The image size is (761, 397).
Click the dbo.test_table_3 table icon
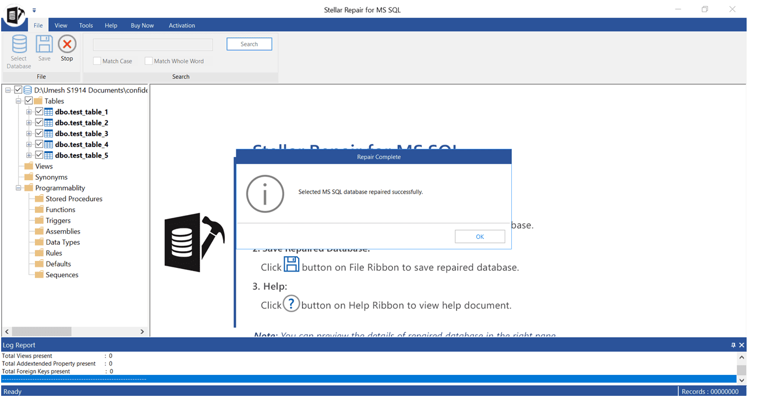pos(49,134)
